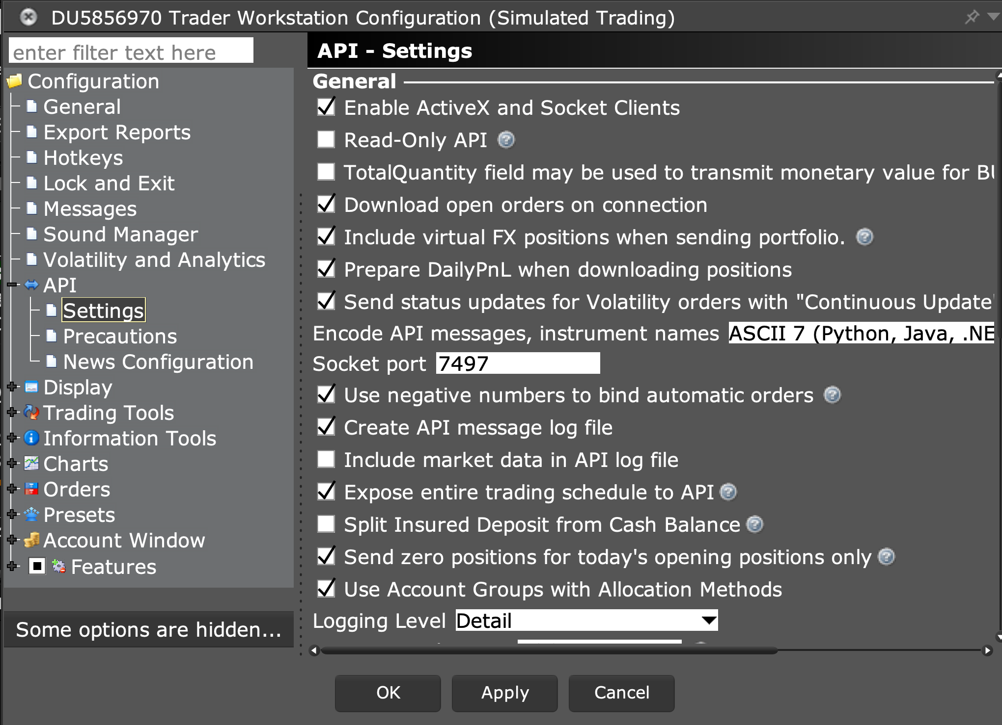Check Include market data in API log file

click(326, 460)
